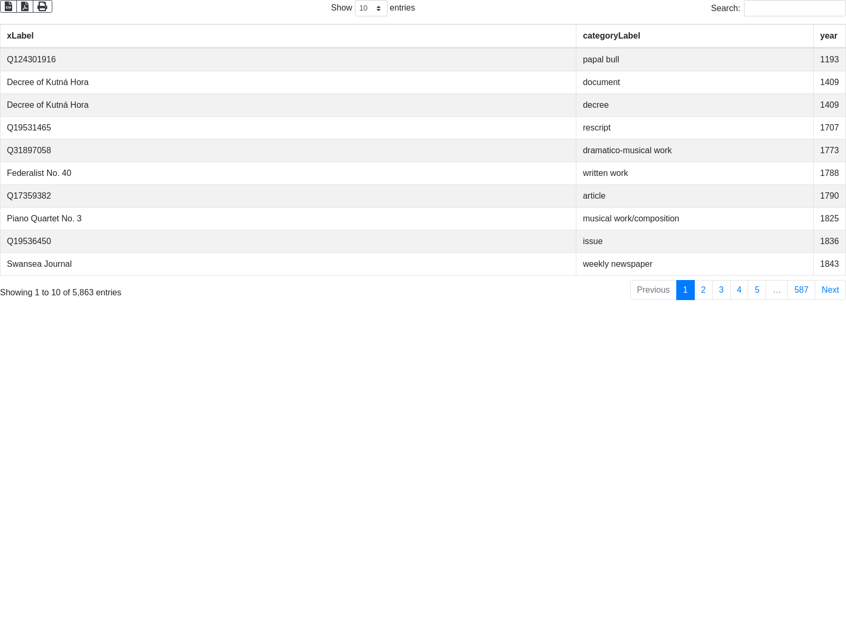The height and width of the screenshot is (634, 846).
Task: Select the Swansea Journal row
Action: 39,264
